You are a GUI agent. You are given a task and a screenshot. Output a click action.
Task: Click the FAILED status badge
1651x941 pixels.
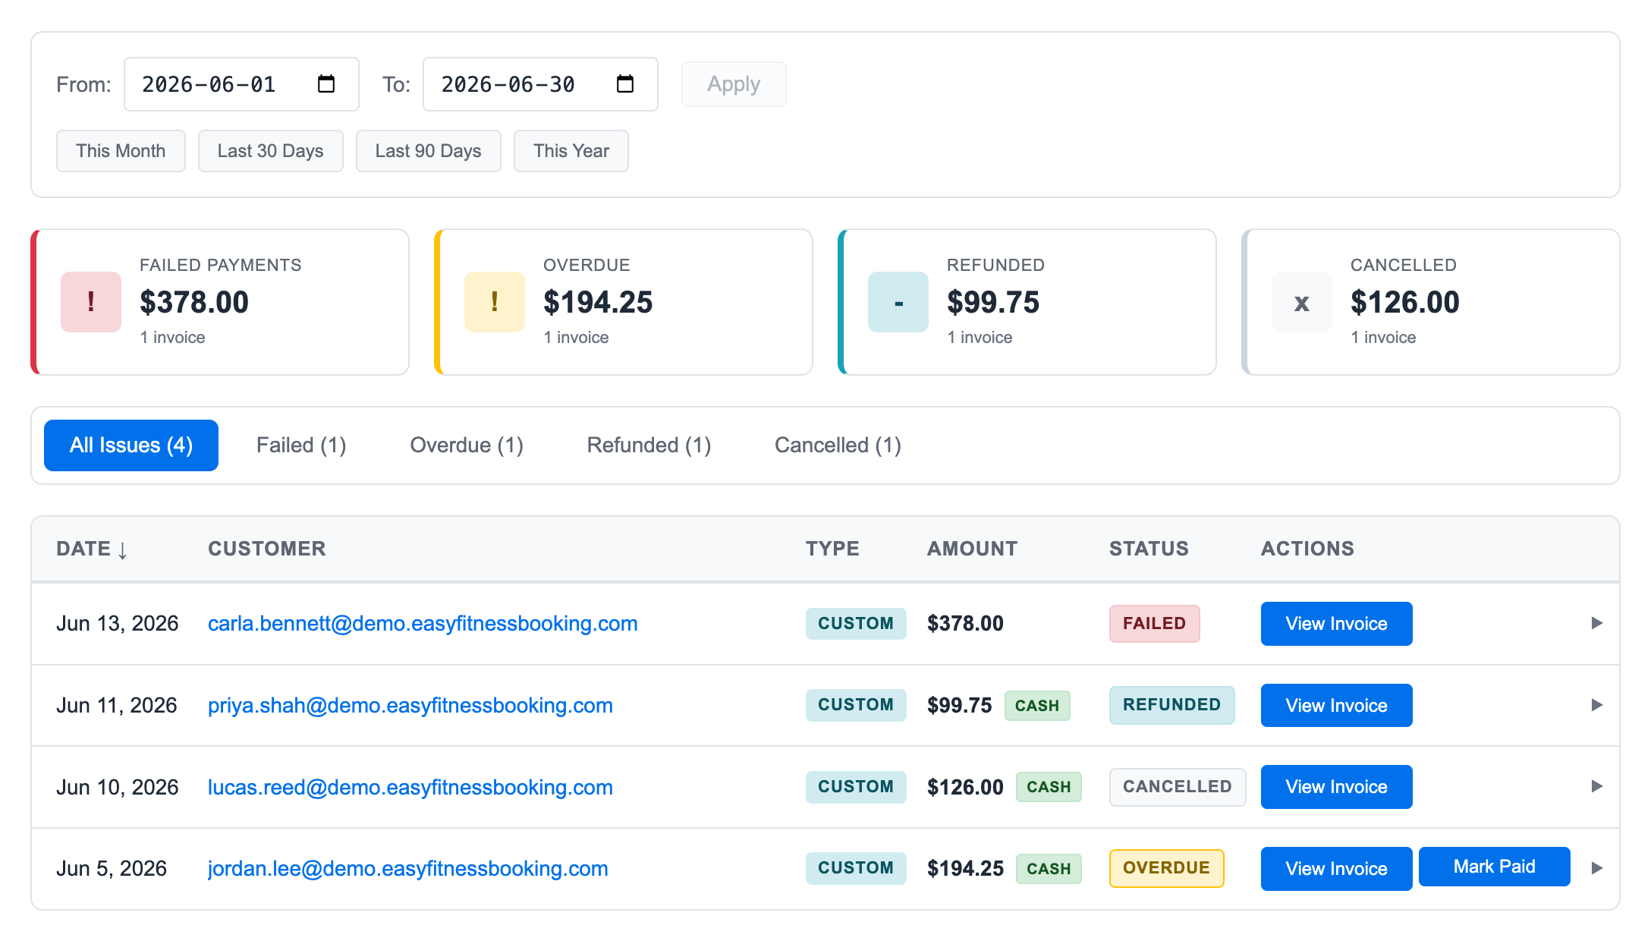(1154, 624)
